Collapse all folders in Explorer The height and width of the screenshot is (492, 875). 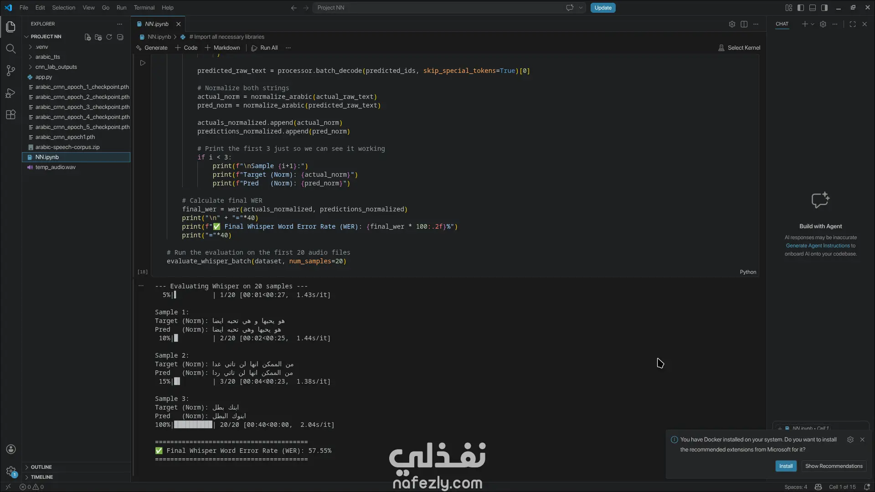(x=120, y=37)
